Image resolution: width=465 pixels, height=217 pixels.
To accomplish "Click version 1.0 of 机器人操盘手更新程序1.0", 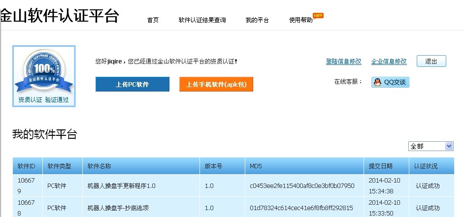I will pos(209,186).
